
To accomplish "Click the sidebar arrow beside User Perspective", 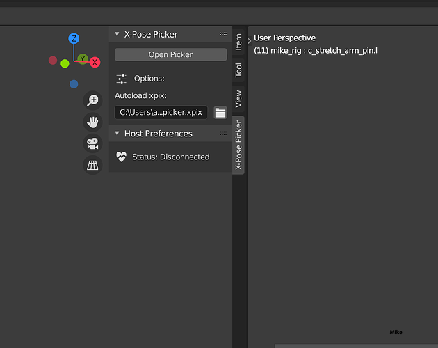I will (250, 41).
